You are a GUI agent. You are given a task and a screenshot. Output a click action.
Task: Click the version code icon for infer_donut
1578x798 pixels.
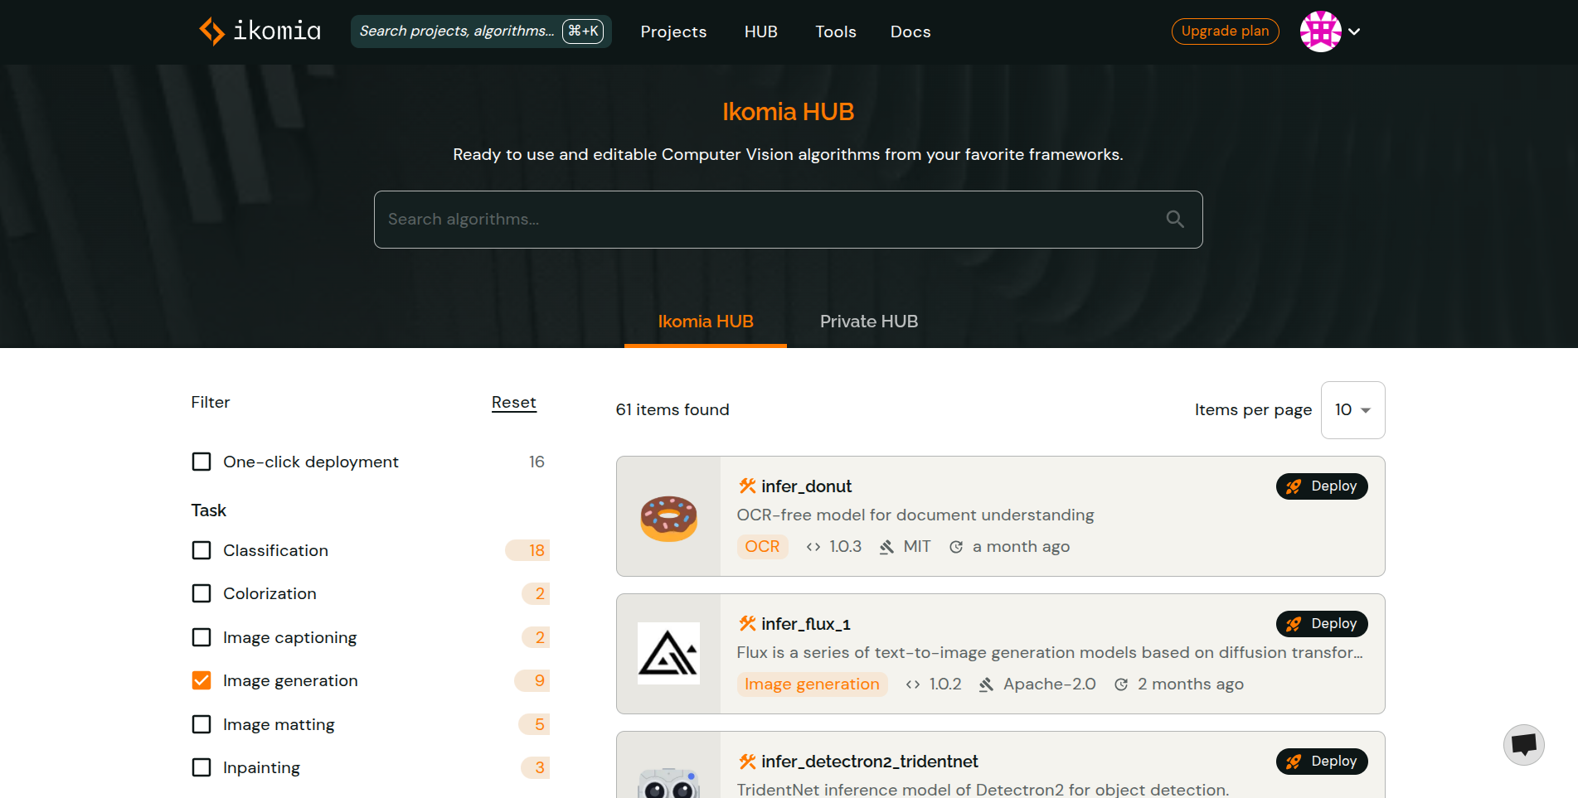click(813, 547)
